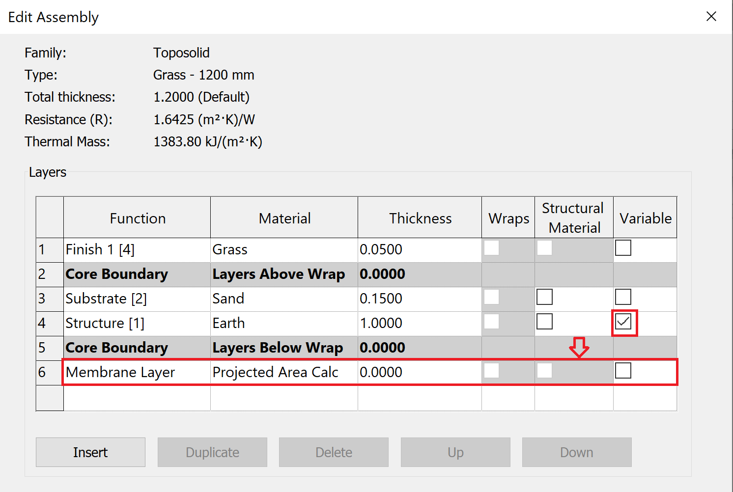Mark Sand as the Structural Material
This screenshot has width=733, height=492.
click(544, 297)
